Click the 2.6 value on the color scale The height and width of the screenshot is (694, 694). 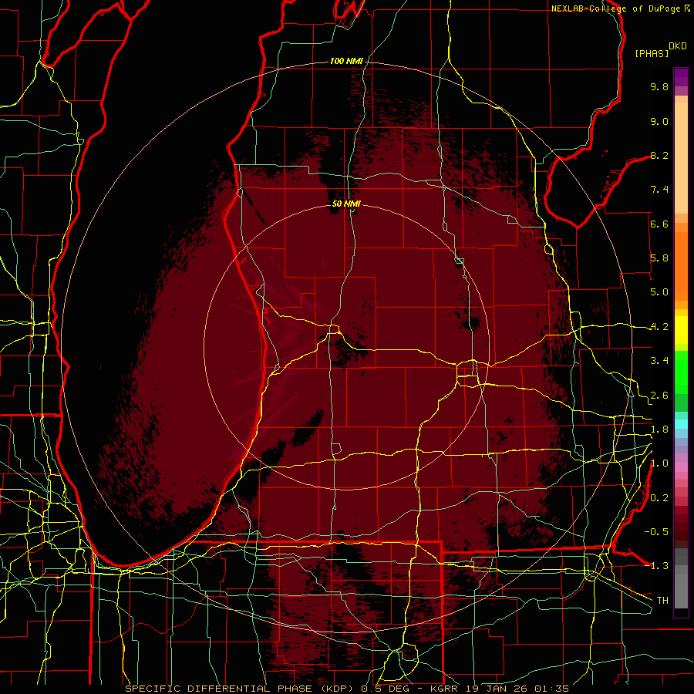pyautogui.click(x=659, y=396)
